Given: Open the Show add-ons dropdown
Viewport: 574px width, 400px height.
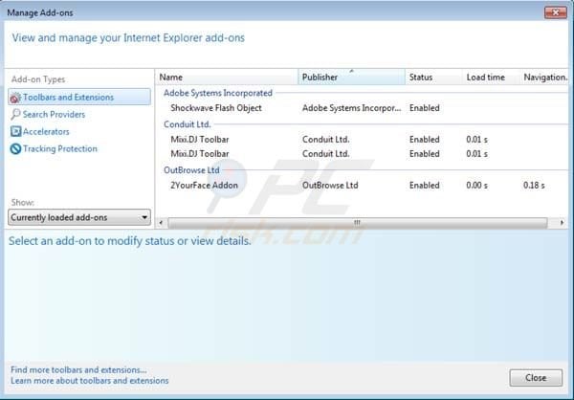Looking at the screenshot, I should coord(79,217).
